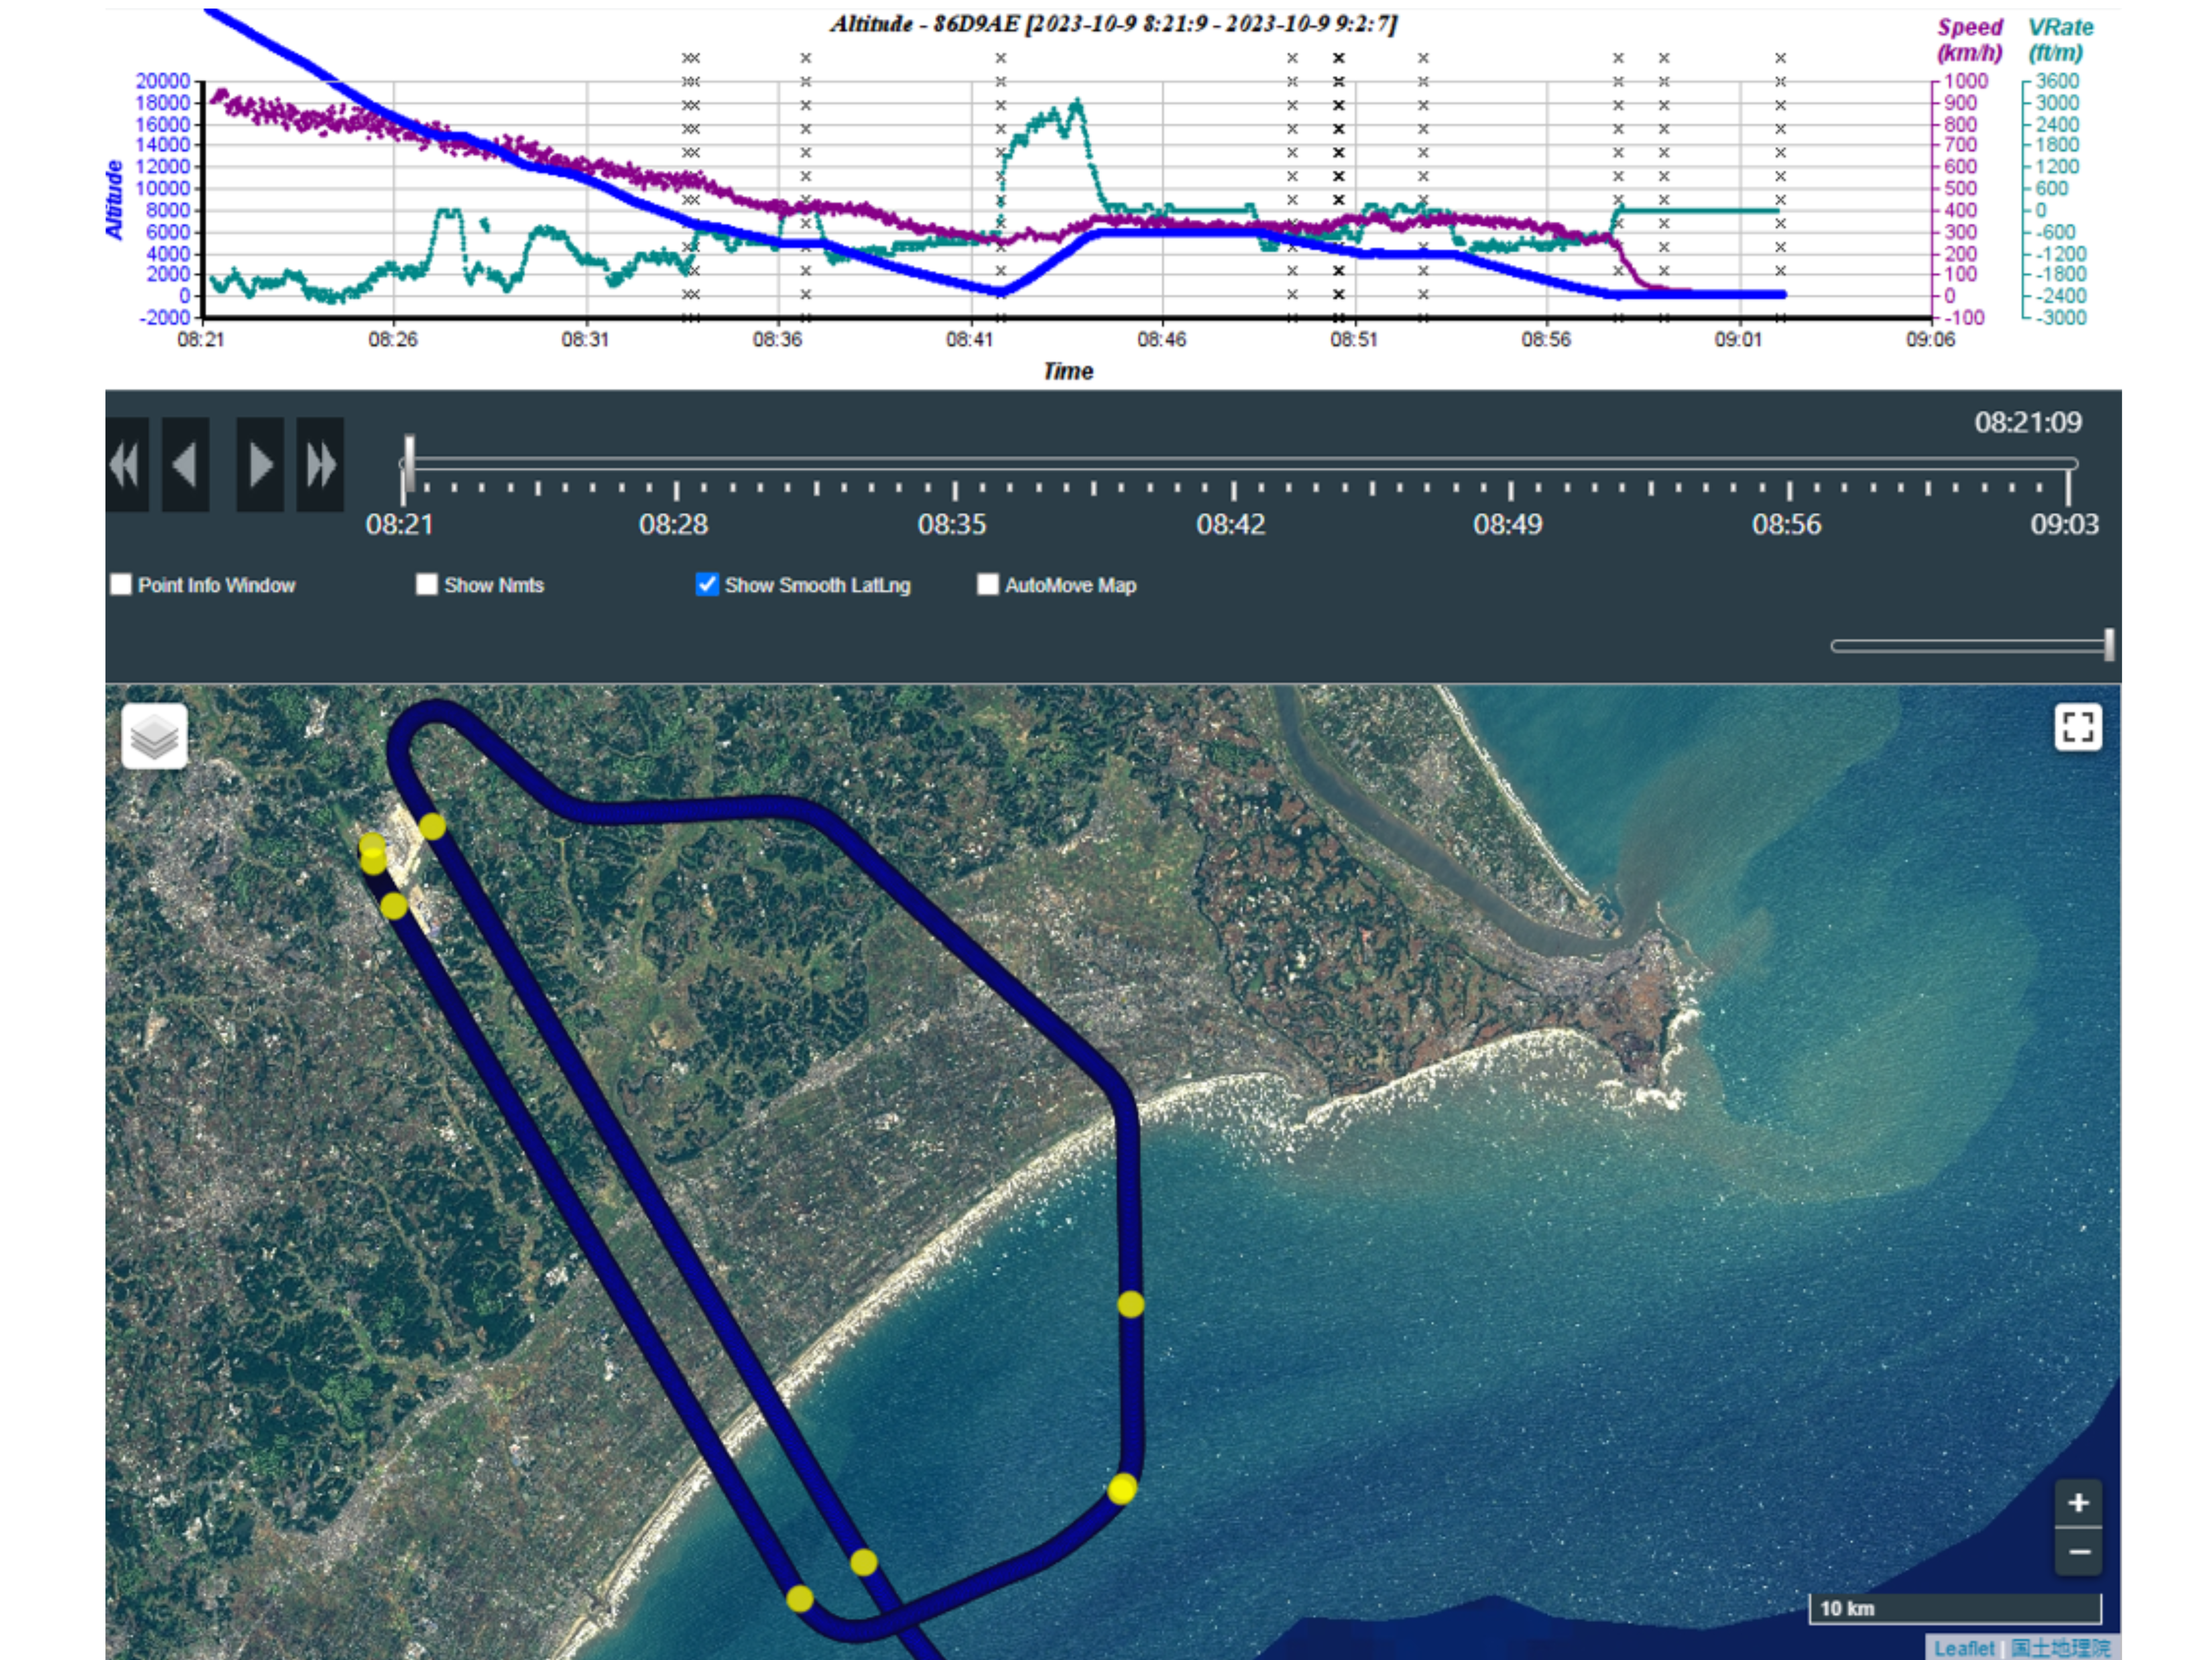Zoom out on the map

(x=2078, y=1552)
